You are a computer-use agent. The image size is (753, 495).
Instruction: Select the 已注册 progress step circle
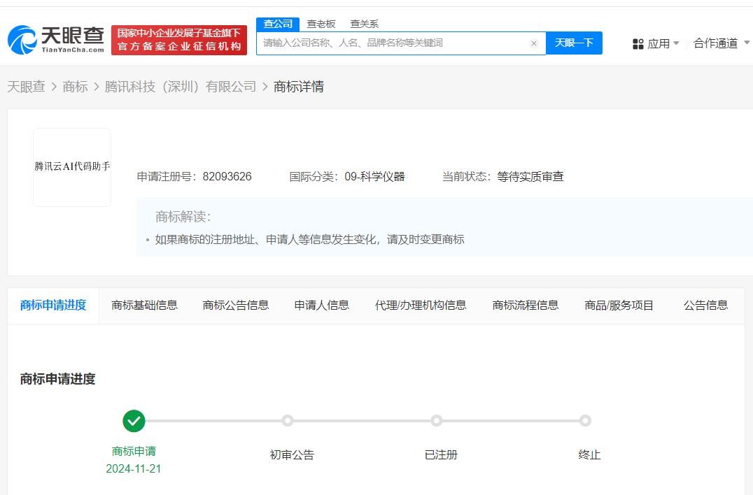437,421
